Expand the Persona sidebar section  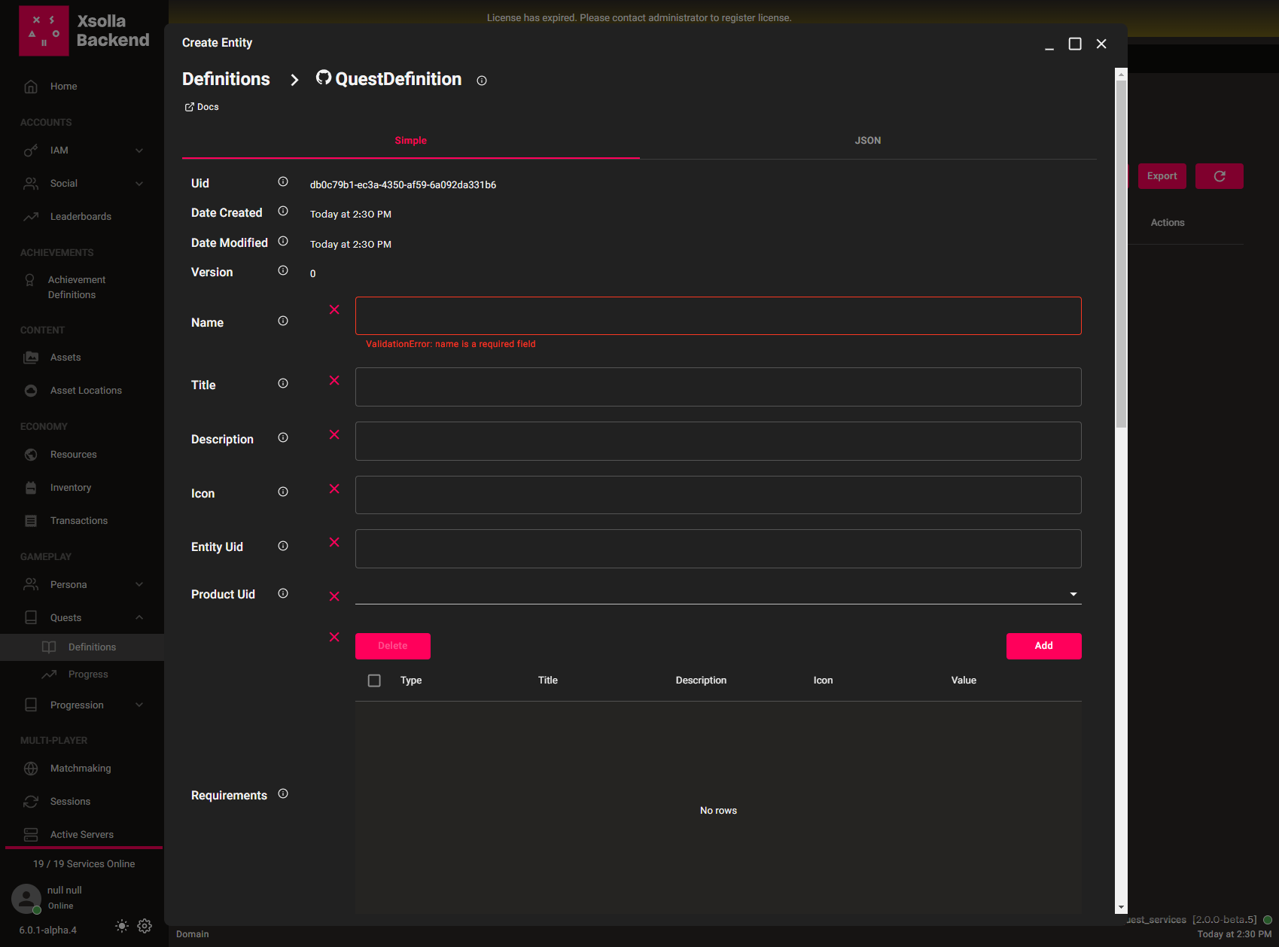[x=139, y=585]
